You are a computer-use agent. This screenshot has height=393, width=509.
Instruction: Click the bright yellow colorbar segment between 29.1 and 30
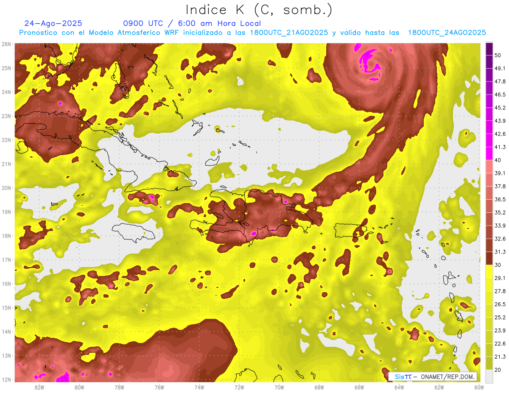click(489, 271)
